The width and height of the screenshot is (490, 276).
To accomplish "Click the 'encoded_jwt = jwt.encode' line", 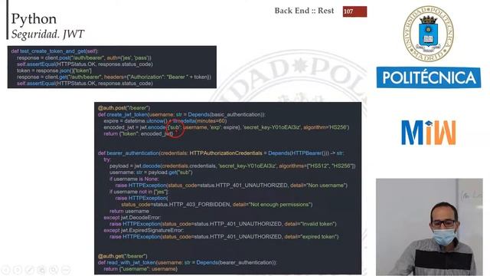I will 227,127.
